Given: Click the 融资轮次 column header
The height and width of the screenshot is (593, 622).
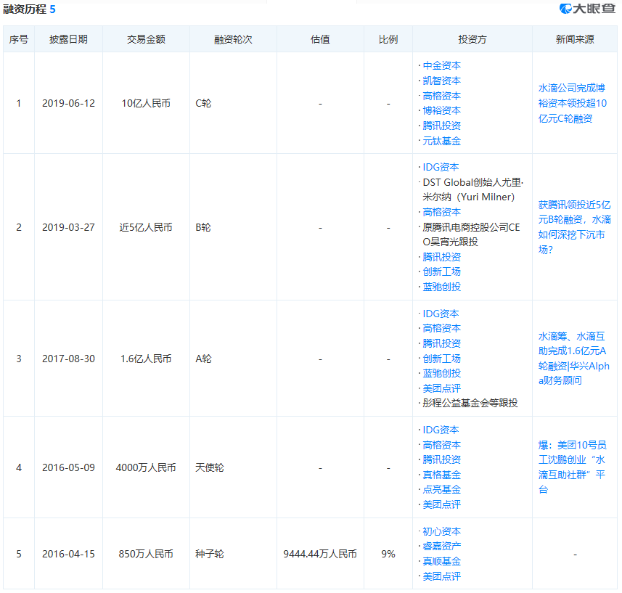Looking at the screenshot, I should (233, 39).
